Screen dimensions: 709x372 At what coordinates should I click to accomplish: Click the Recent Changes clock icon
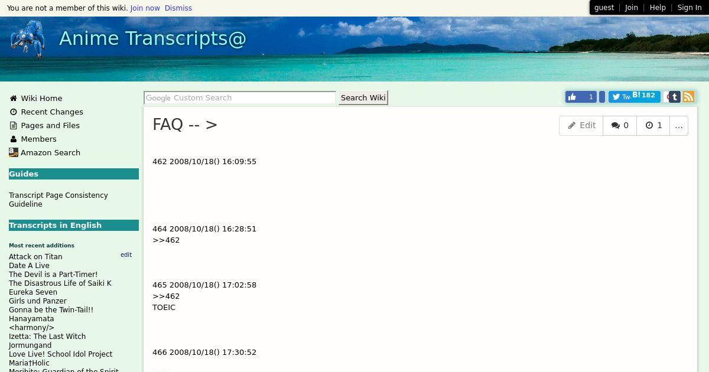pos(13,112)
